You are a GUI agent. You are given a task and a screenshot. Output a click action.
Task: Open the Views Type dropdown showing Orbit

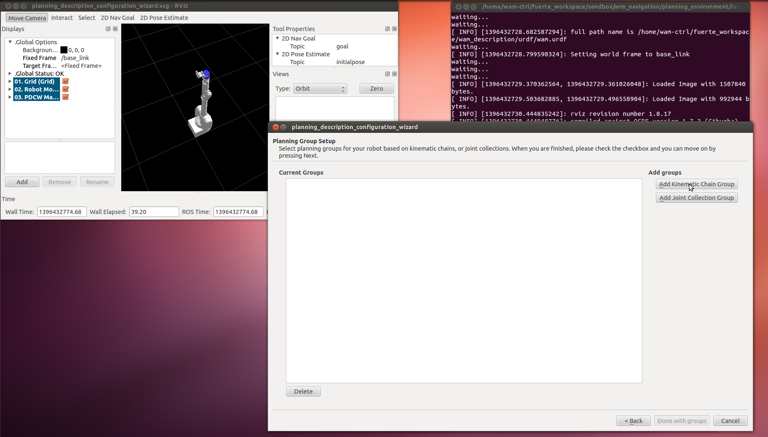point(320,89)
